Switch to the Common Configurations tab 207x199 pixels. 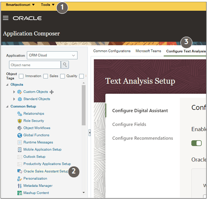[x=112, y=51]
